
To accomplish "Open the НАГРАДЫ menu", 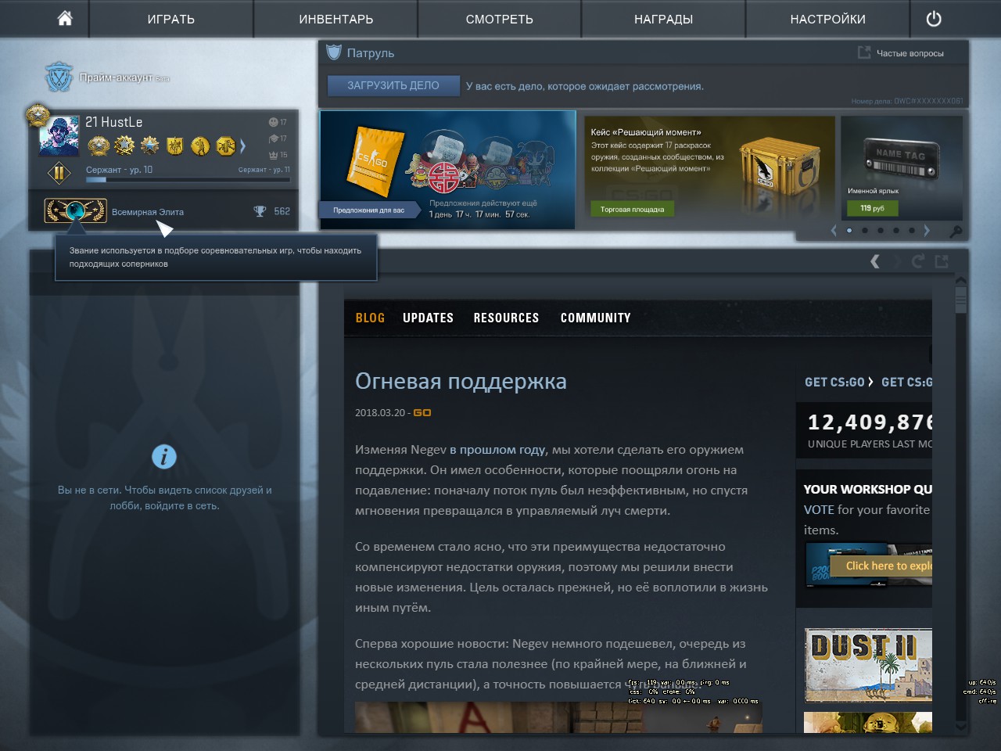I will coord(664,19).
